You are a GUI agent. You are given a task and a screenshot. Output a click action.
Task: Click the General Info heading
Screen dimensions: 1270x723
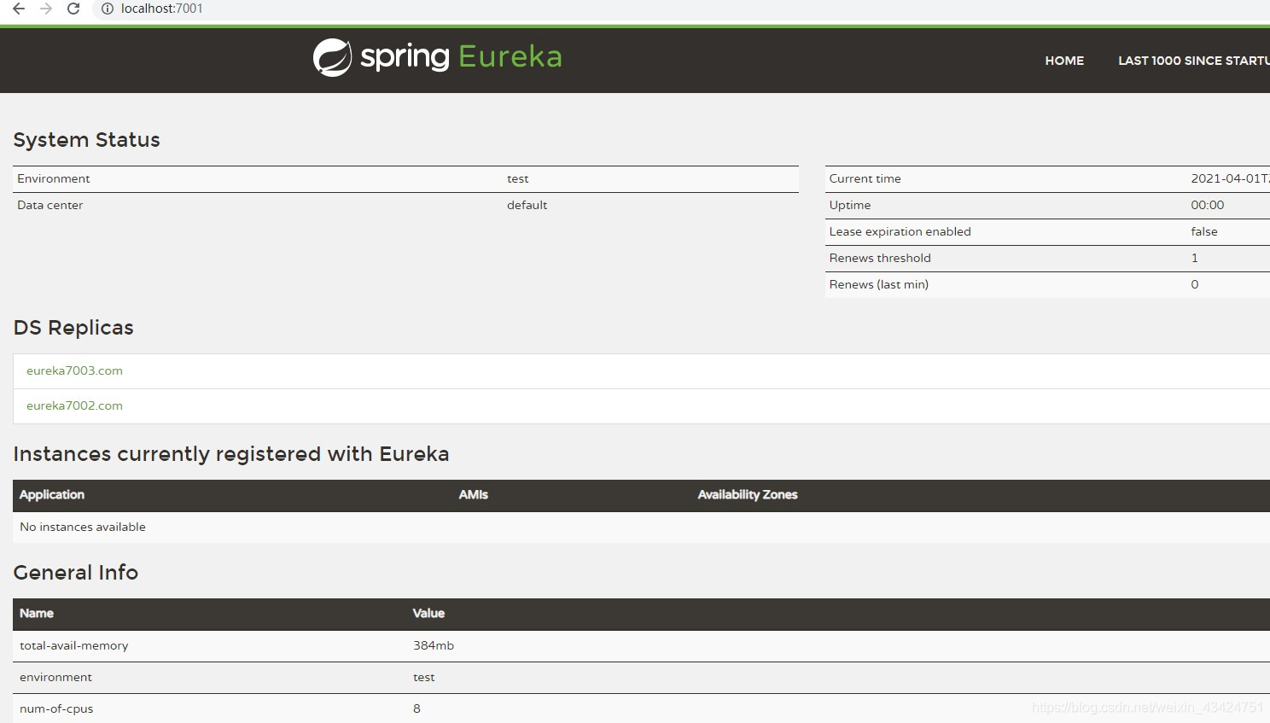pyautogui.click(x=76, y=573)
